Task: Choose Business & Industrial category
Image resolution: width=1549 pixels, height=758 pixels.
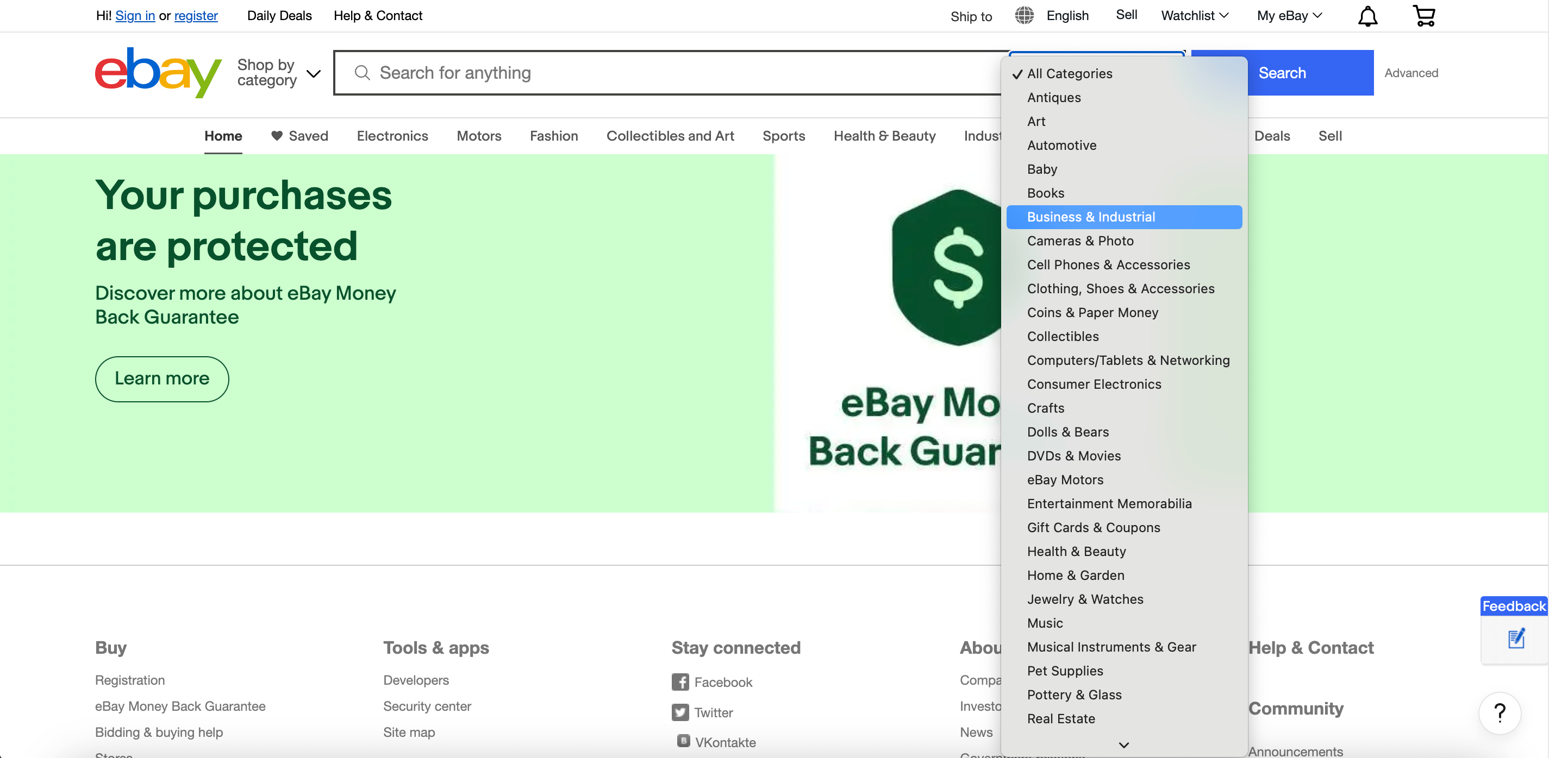Action: click(x=1091, y=217)
